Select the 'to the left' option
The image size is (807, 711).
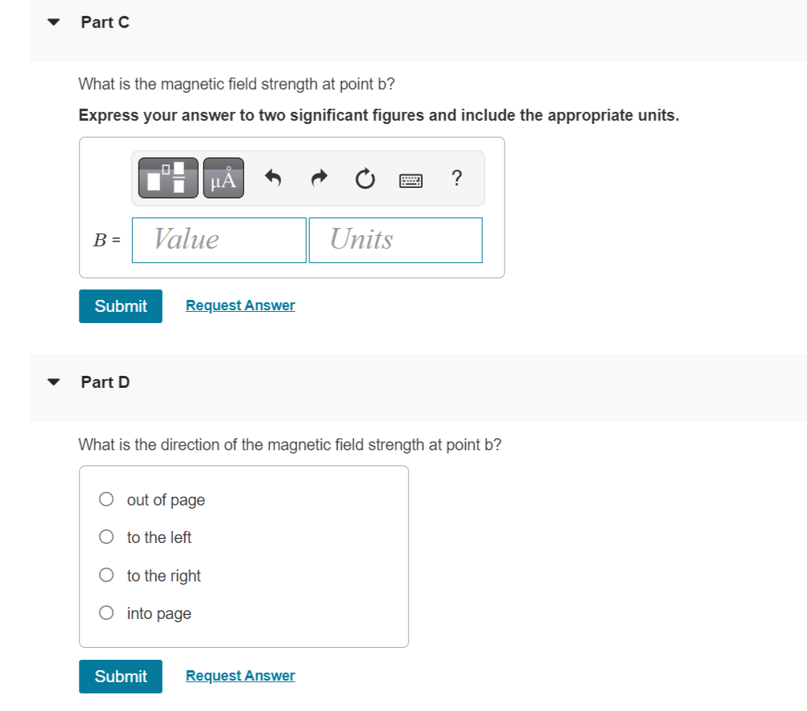point(106,537)
